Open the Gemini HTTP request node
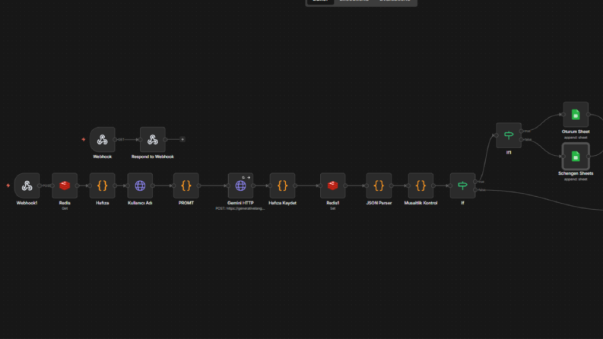The height and width of the screenshot is (339, 603). pos(240,185)
